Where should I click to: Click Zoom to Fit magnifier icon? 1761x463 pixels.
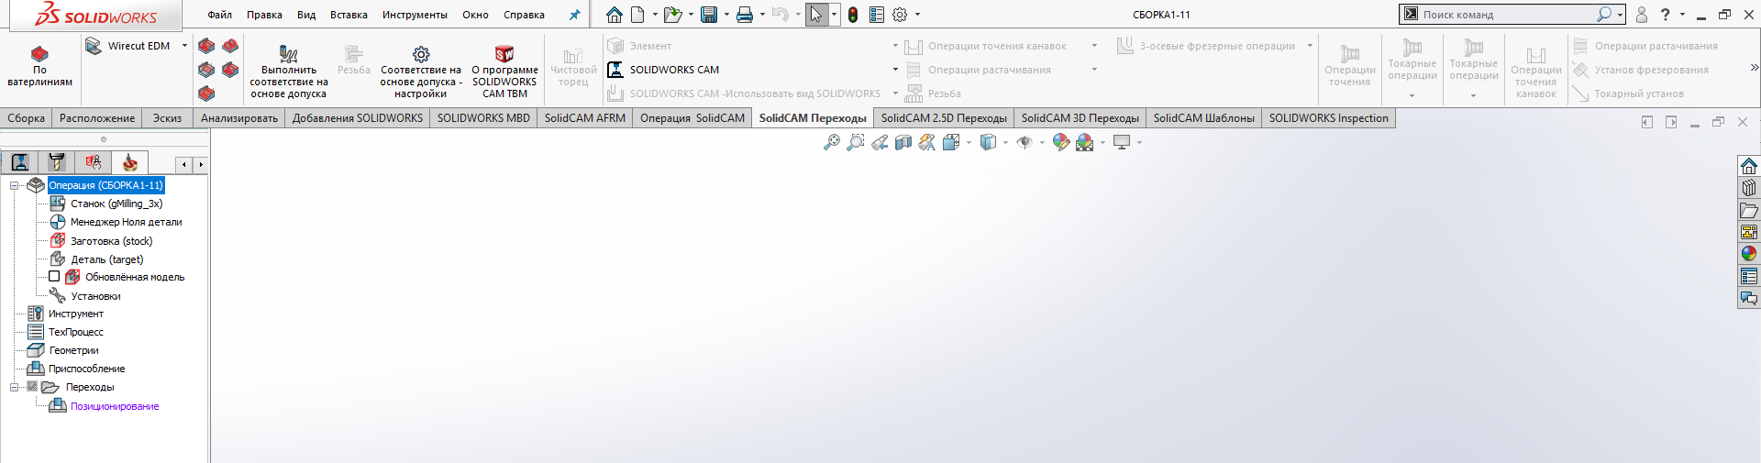[832, 142]
